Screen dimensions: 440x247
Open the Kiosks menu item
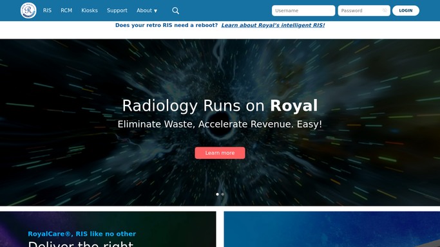coord(90,11)
